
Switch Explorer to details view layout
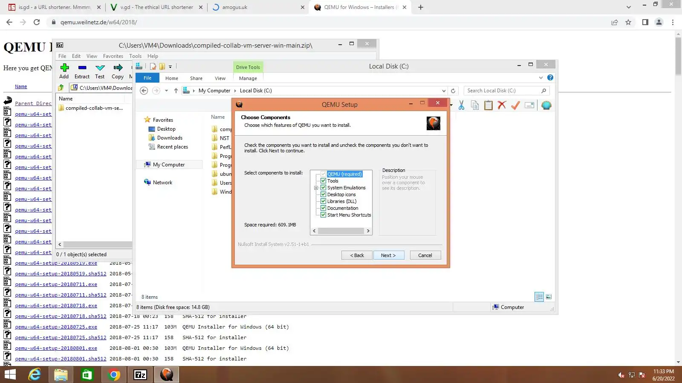(x=539, y=297)
